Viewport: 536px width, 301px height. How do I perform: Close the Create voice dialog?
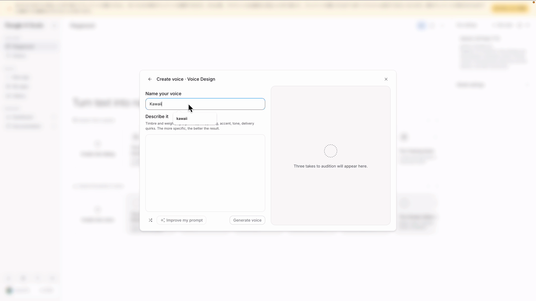pos(386,79)
